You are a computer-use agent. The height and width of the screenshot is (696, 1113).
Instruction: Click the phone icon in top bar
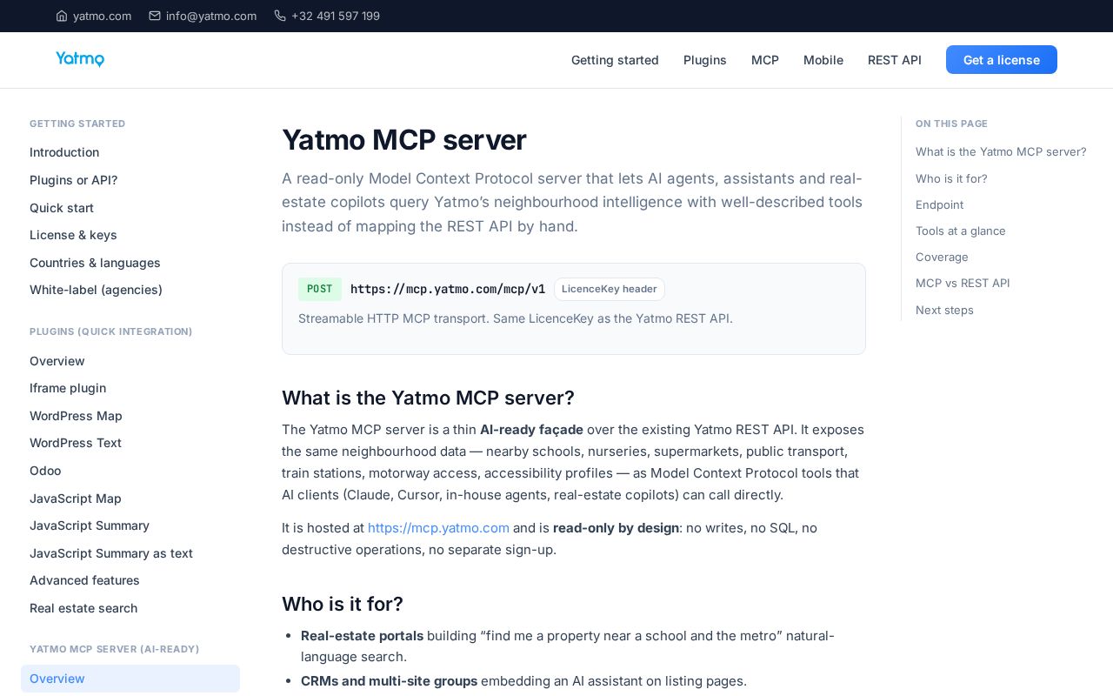[x=280, y=16]
